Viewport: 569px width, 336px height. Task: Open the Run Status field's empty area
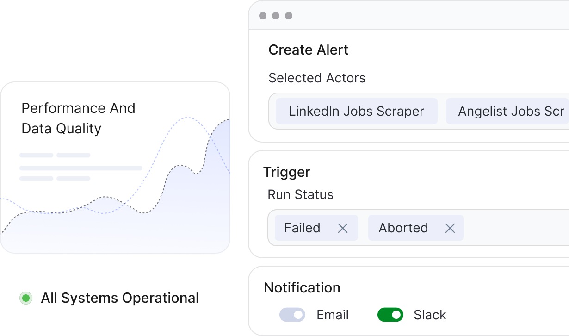[513, 228]
